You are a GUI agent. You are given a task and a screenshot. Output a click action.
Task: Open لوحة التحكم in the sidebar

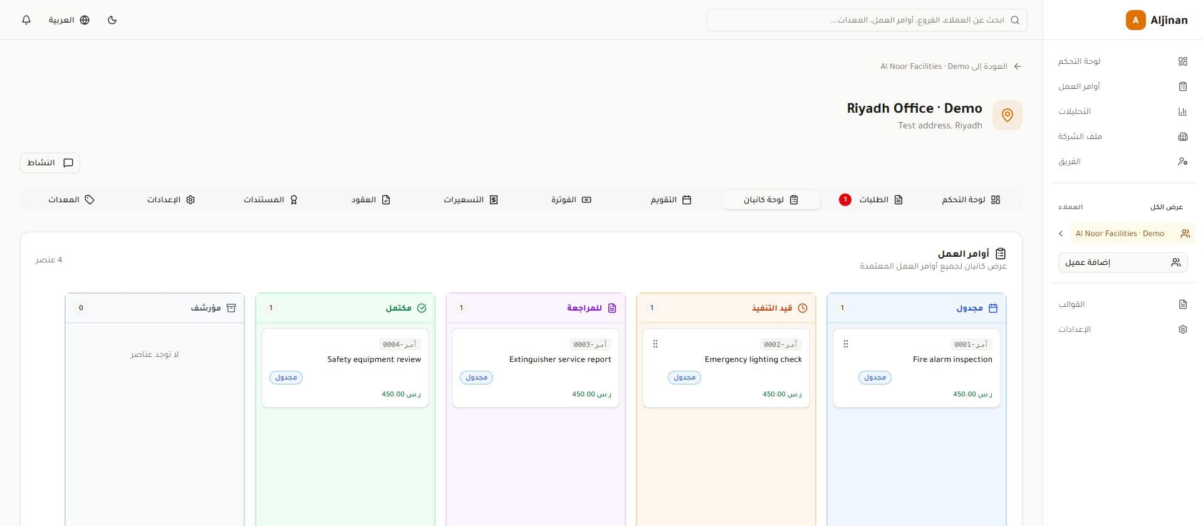click(1123, 61)
